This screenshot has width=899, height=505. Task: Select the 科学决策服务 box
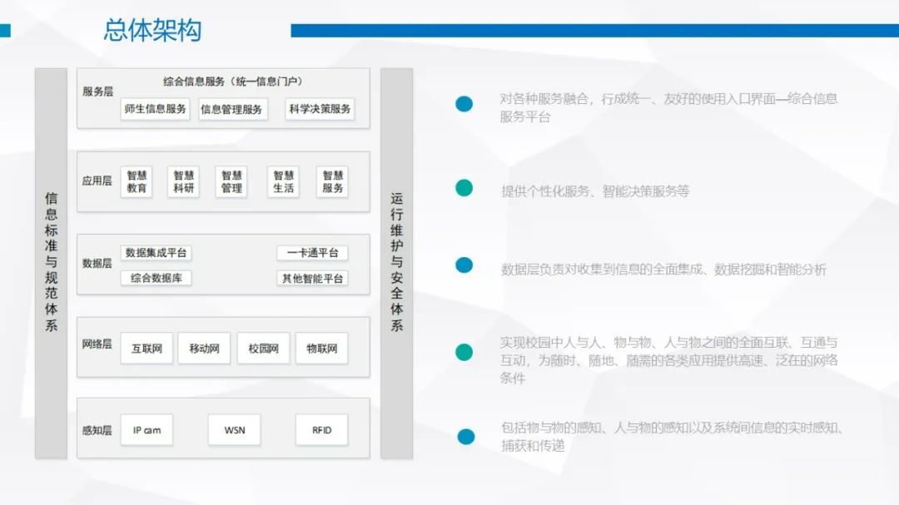point(320,109)
